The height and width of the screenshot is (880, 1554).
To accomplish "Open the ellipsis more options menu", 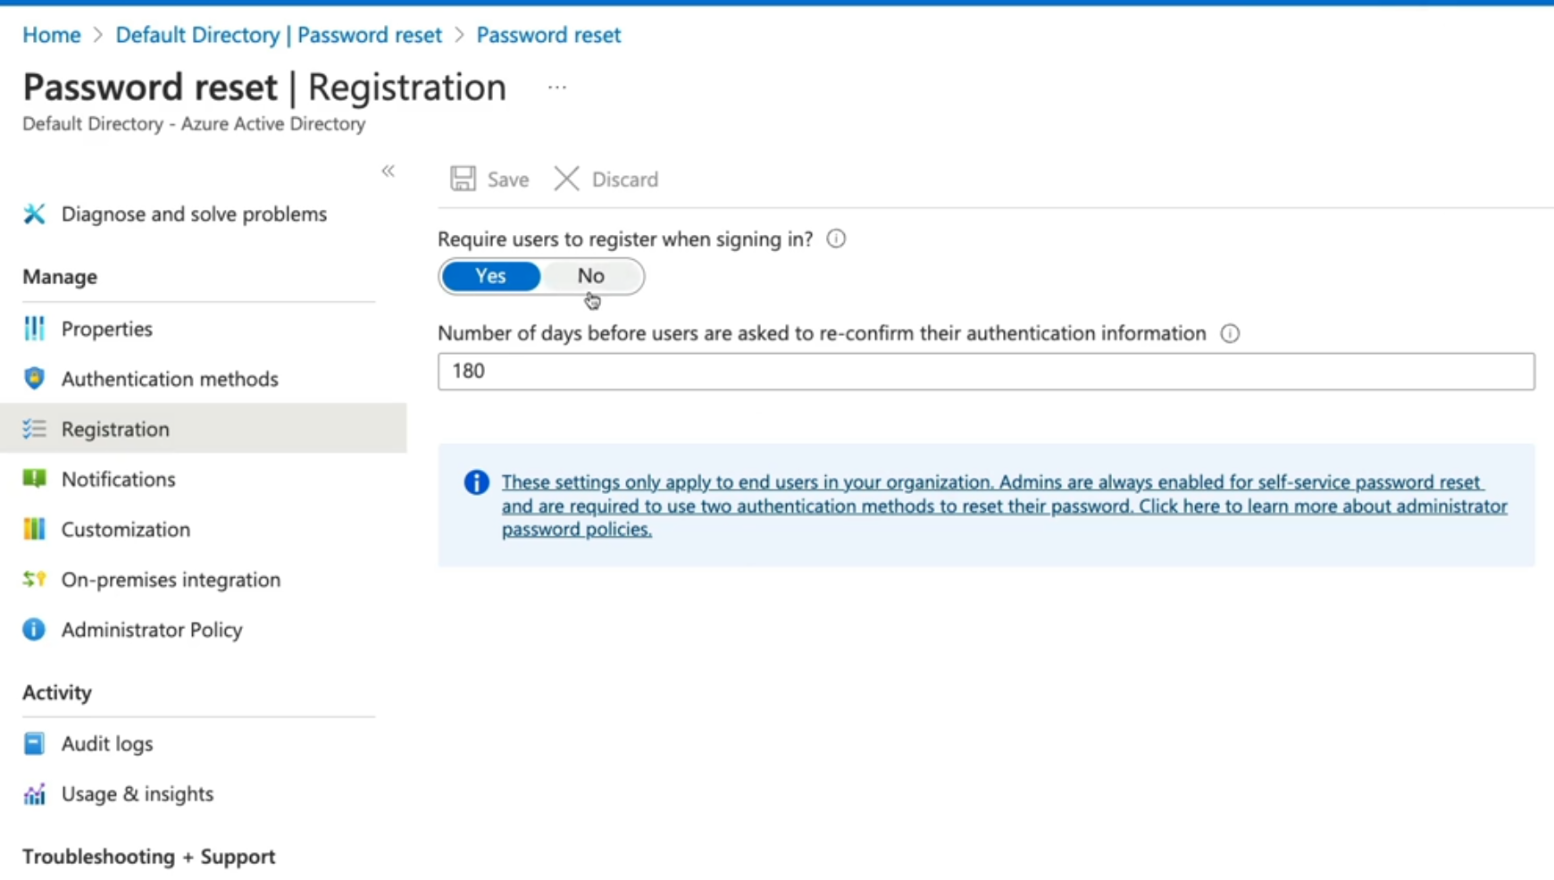I will pyautogui.click(x=556, y=88).
